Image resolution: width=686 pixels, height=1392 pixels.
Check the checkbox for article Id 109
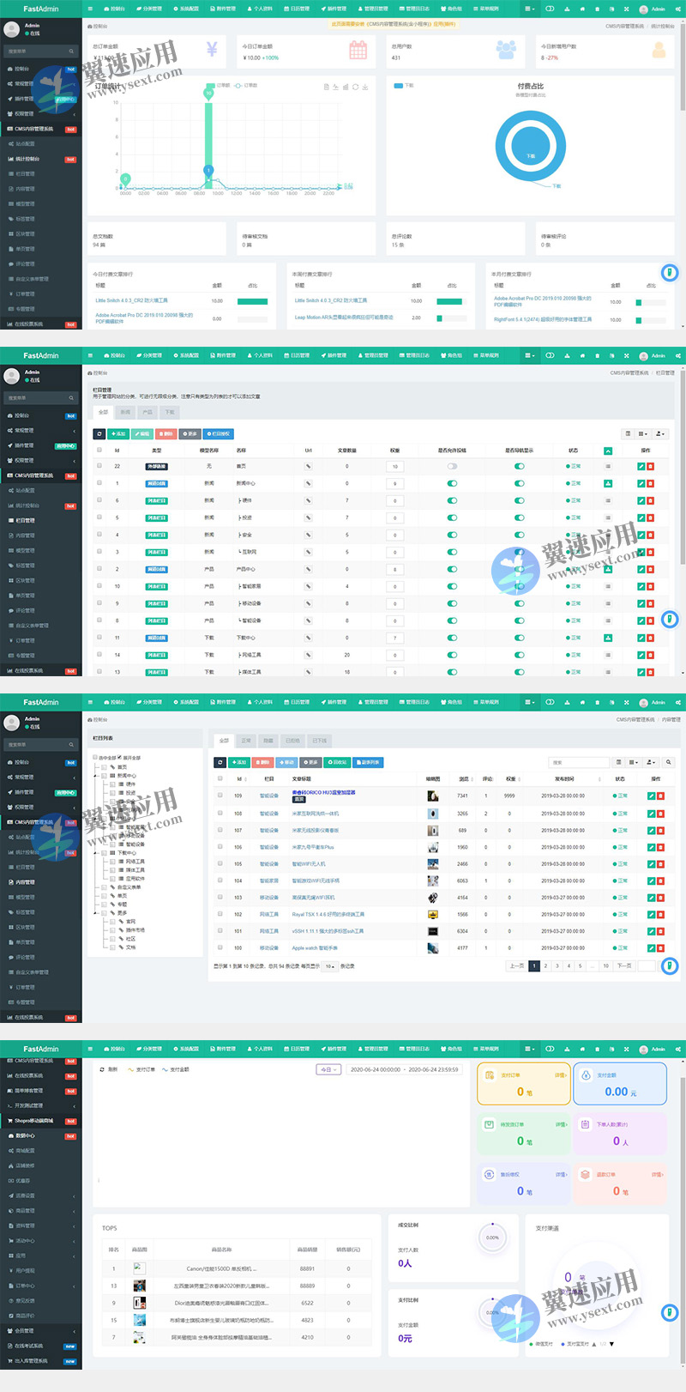pyautogui.click(x=220, y=796)
